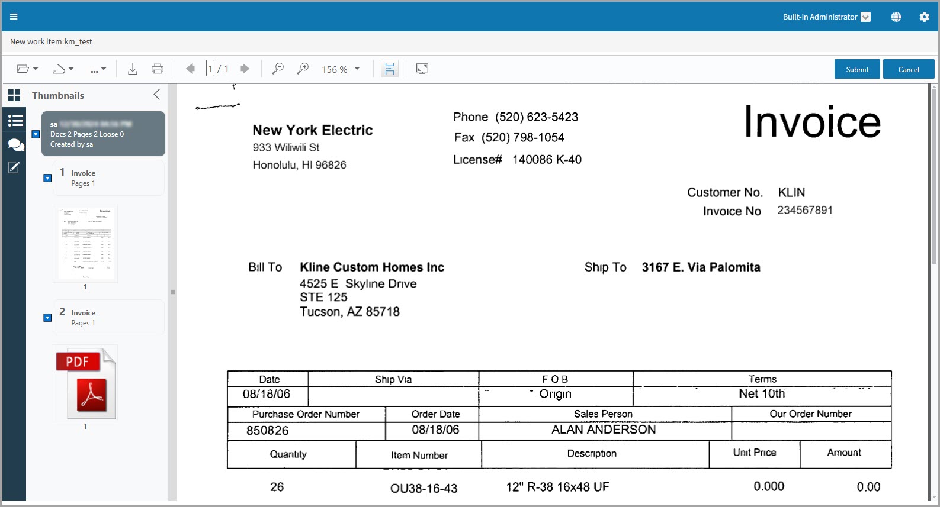Screen dimensions: 940x507
Task: Open the language globe icon
Action: pyautogui.click(x=896, y=17)
